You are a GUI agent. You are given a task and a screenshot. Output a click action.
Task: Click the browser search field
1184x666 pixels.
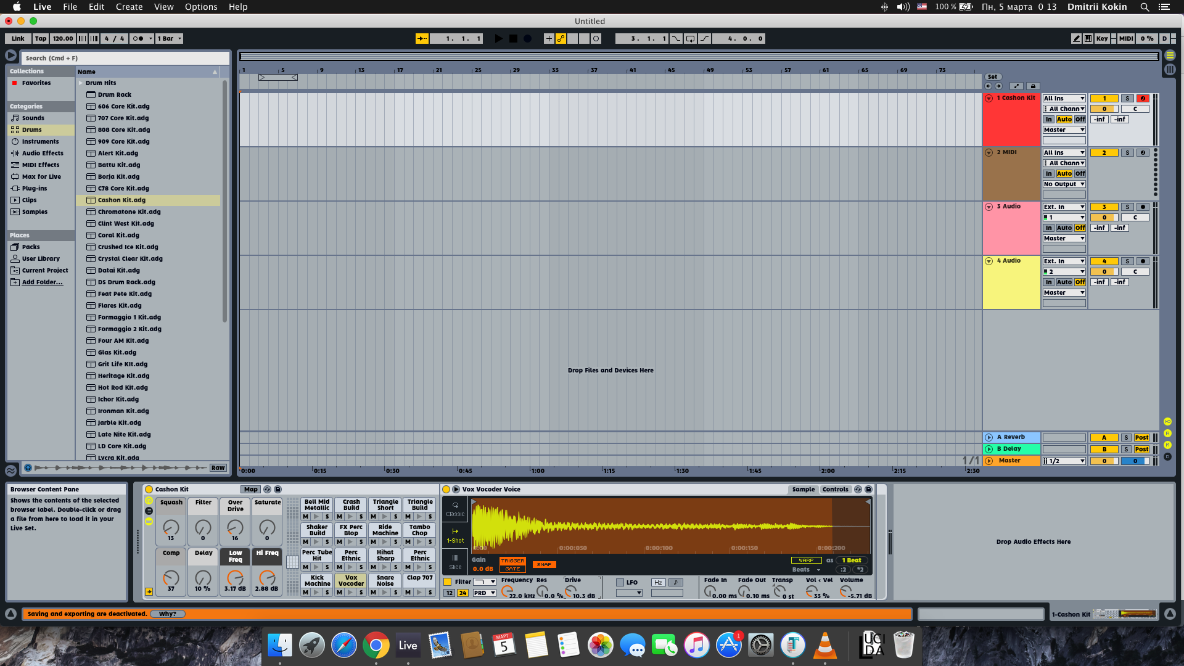(125, 58)
